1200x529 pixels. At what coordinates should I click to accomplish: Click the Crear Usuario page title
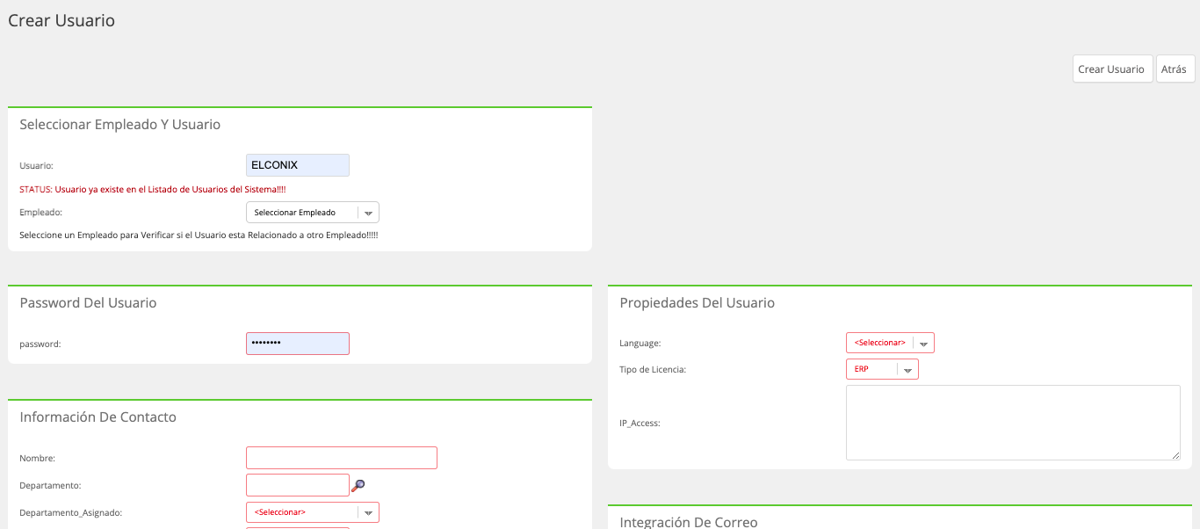pos(61,20)
